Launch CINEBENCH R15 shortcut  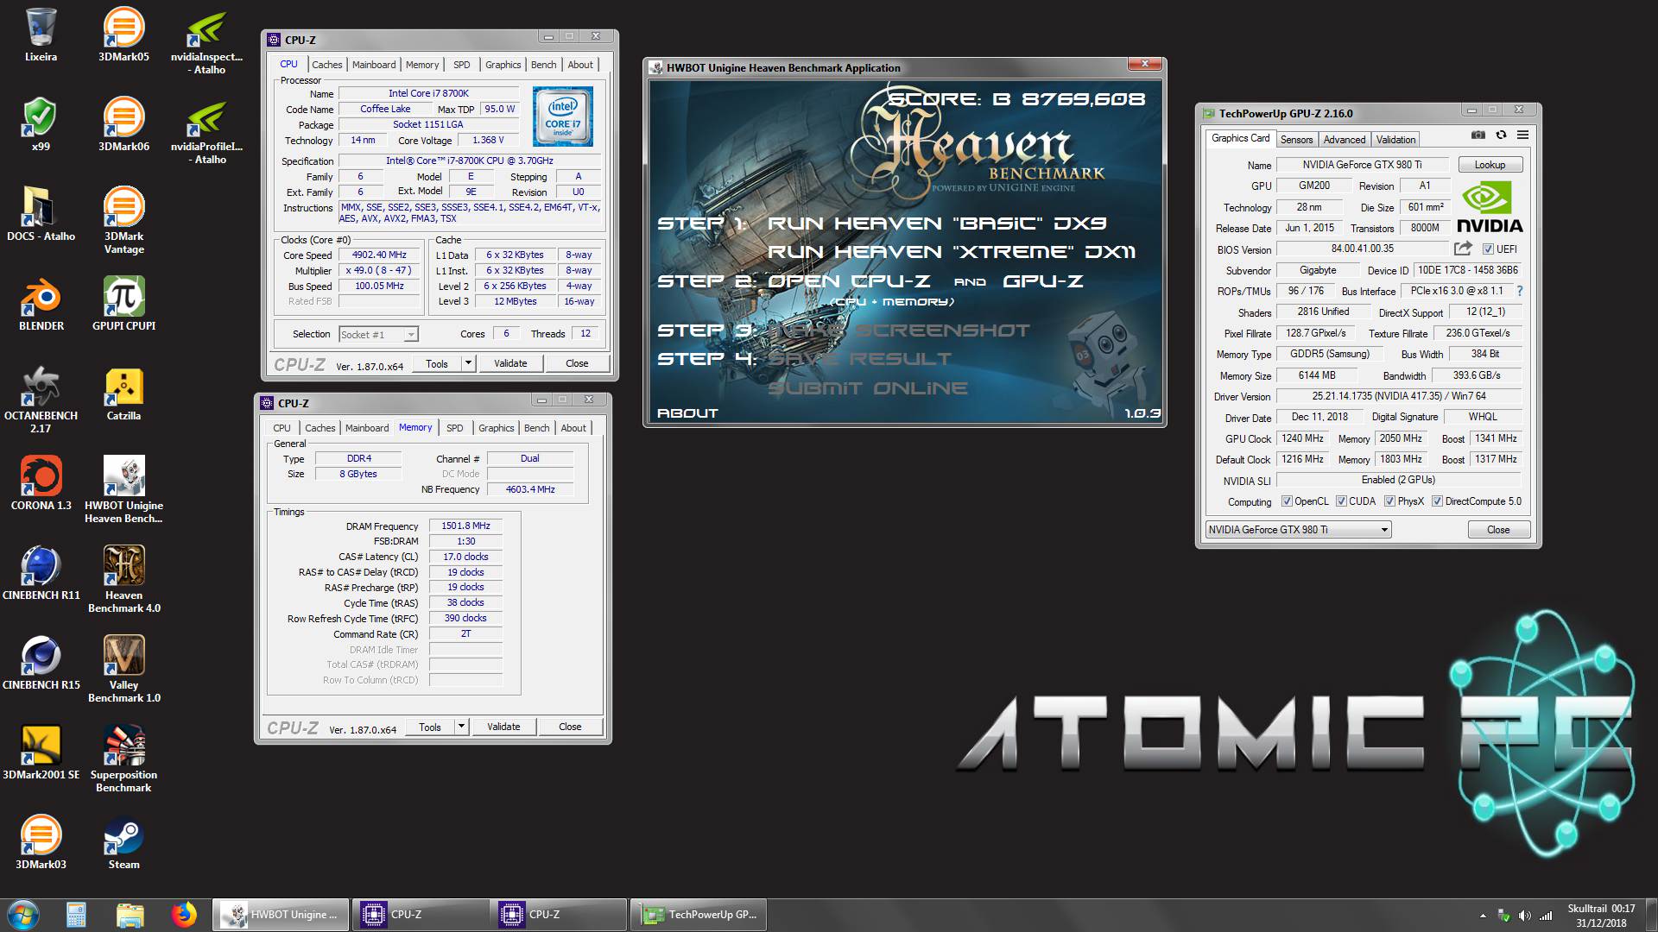tap(41, 663)
